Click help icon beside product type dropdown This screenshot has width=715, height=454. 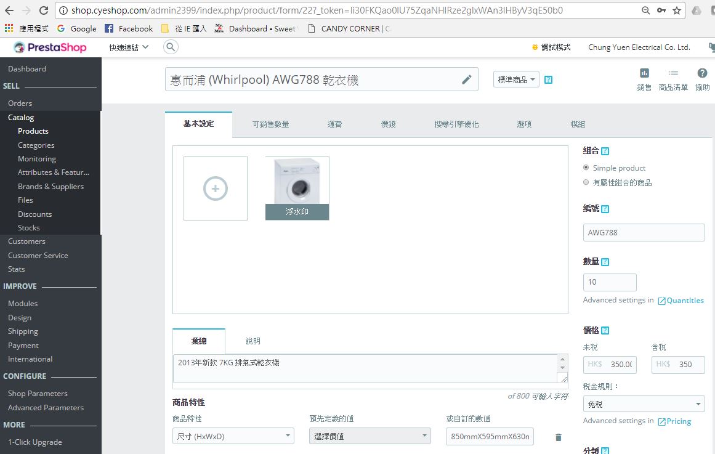(549, 79)
